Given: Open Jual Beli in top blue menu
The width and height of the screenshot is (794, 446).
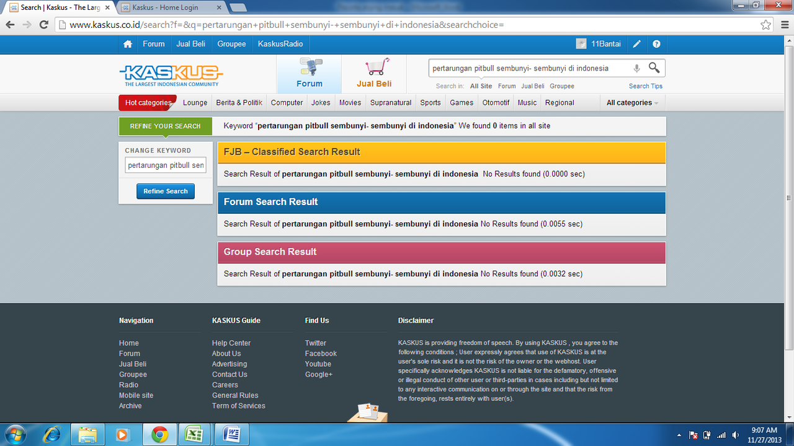Looking at the screenshot, I should pyautogui.click(x=191, y=44).
